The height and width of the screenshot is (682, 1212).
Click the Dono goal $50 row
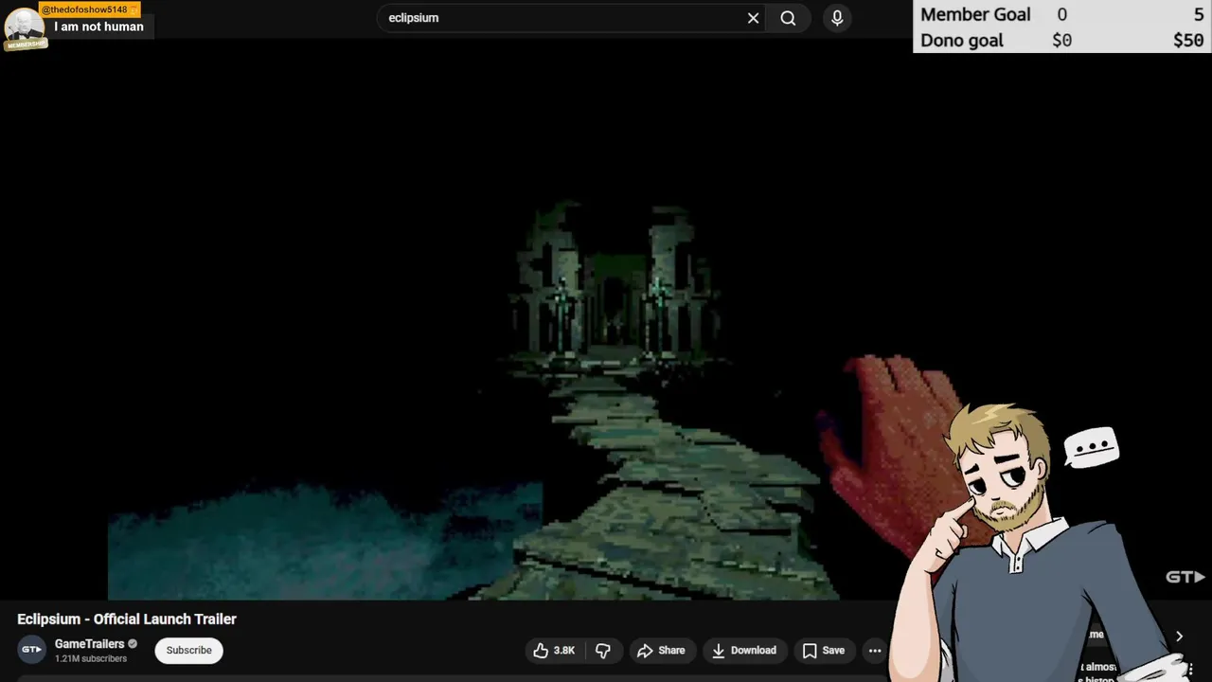(x=1062, y=41)
